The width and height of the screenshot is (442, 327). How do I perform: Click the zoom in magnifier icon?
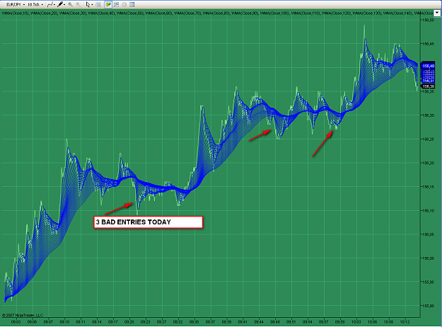[70, 4]
